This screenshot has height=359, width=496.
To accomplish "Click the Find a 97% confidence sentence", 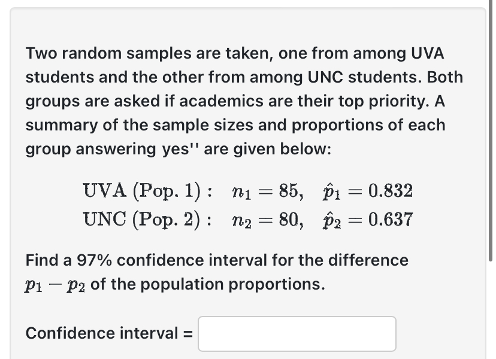I will (x=216, y=272).
